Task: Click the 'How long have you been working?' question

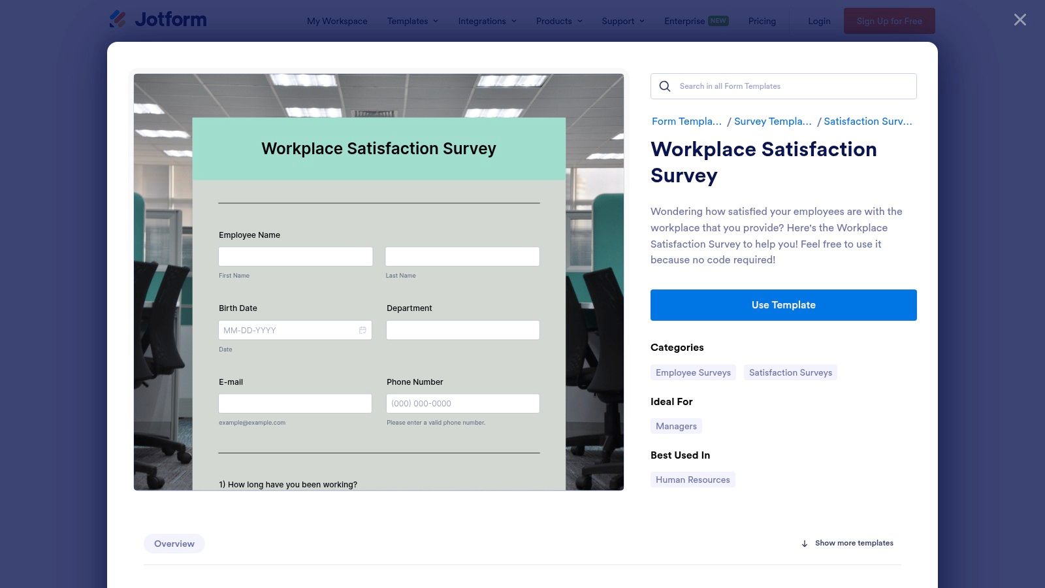Action: point(288,485)
